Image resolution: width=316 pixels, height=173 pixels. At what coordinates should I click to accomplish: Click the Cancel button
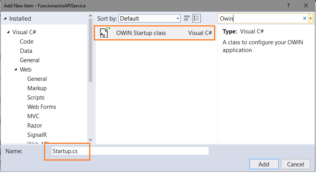click(x=295, y=164)
